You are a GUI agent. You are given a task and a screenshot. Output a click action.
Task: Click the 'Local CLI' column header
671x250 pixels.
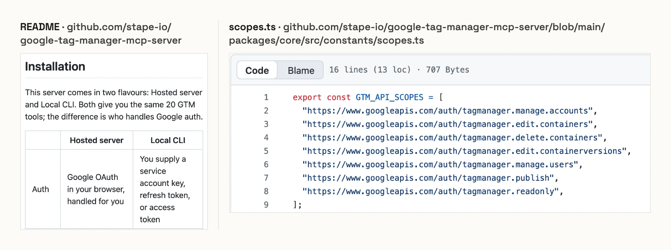click(x=168, y=140)
